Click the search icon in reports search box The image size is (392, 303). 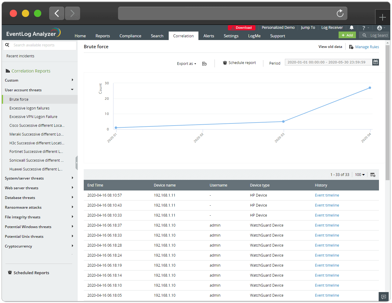coord(7,45)
